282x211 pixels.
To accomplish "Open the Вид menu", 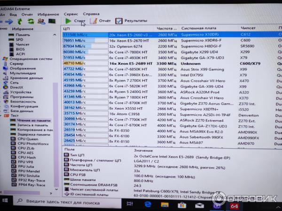I will [x=13, y=15].
